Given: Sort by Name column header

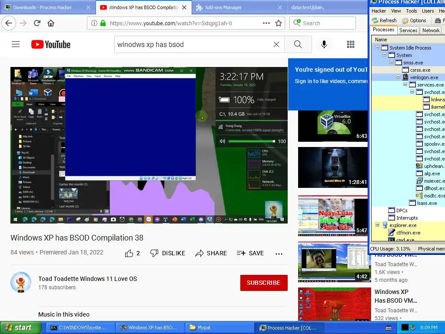Looking at the screenshot, I should point(408,40).
